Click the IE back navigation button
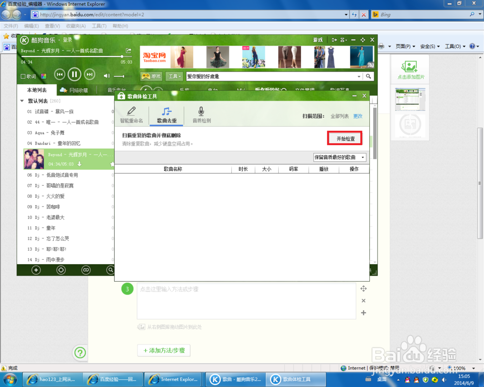 pos(6,14)
